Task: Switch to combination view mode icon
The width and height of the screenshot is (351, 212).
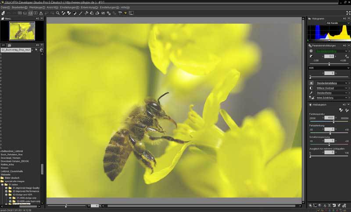Action: click(25, 13)
